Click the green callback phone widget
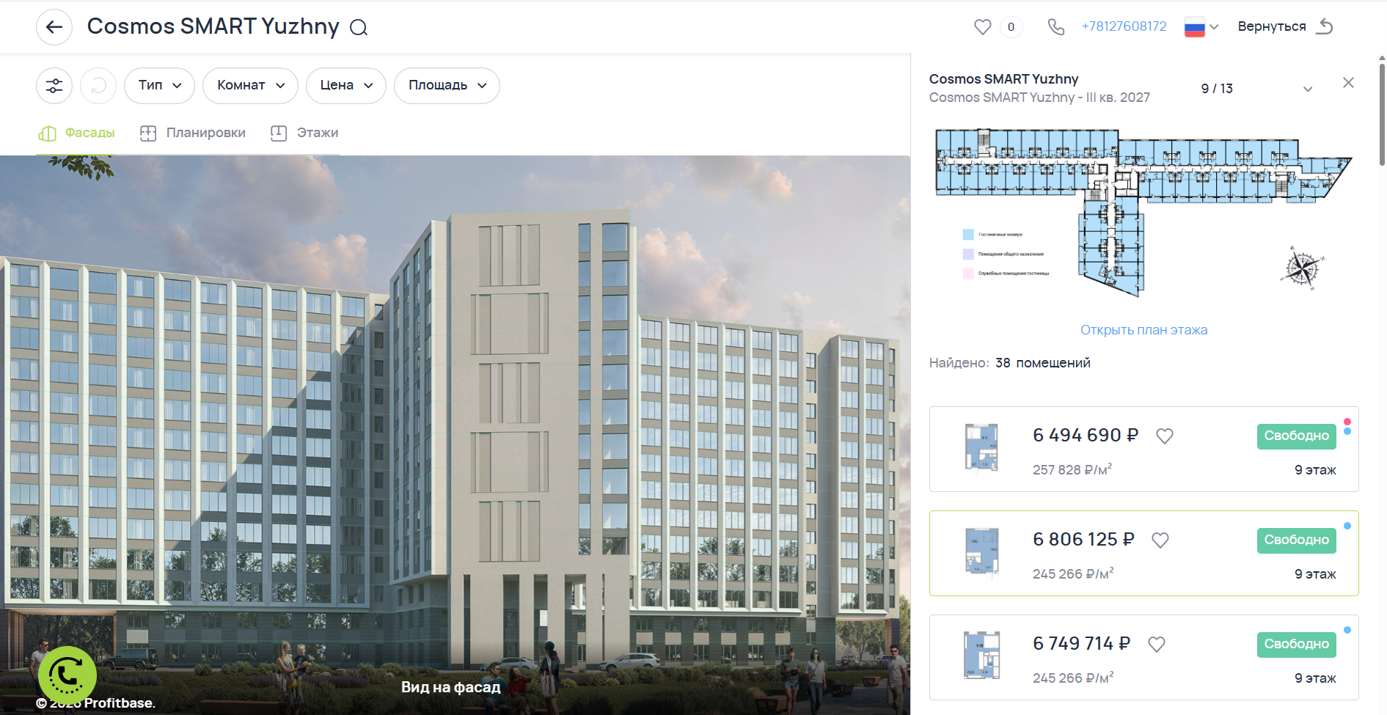1387x715 pixels. pos(67,675)
